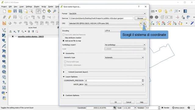
Task: Click the blue wand icon in top-right toolbar
Action: tap(192, 23)
